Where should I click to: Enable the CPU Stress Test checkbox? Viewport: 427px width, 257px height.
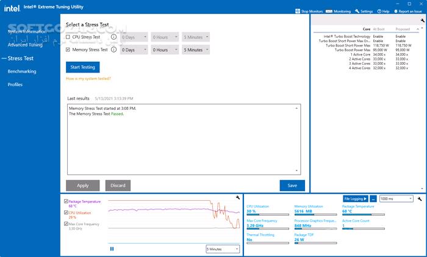(x=68, y=37)
